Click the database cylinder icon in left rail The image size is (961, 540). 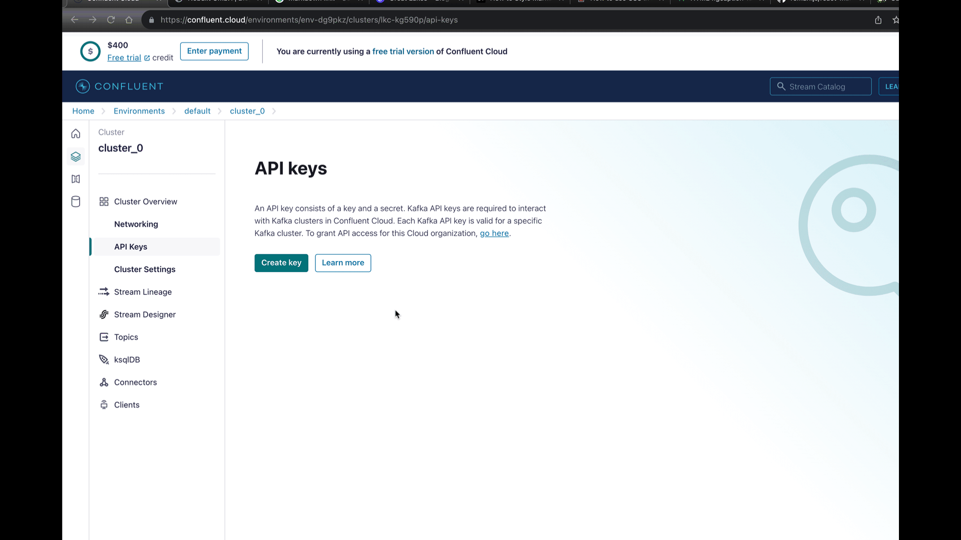pos(76,201)
